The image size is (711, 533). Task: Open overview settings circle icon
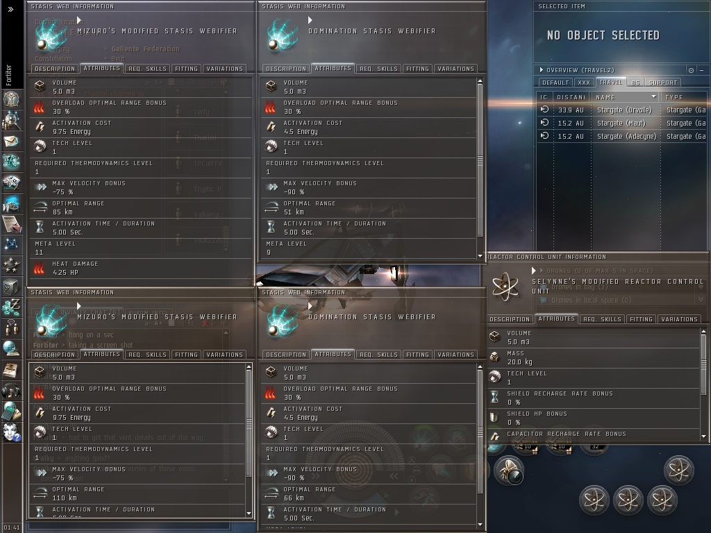[x=691, y=70]
